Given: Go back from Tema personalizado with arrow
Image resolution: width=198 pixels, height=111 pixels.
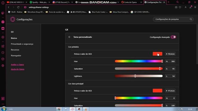Looking at the screenshot, I should 69,37.
